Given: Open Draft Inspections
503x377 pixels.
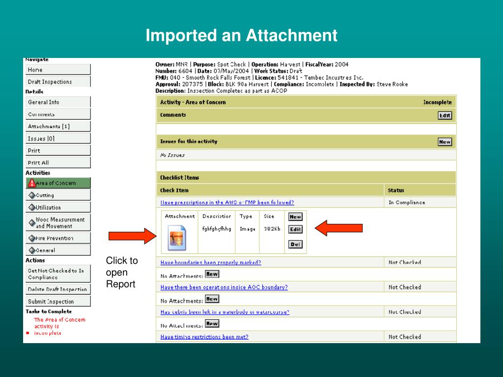Looking at the screenshot, I should click(58, 81).
